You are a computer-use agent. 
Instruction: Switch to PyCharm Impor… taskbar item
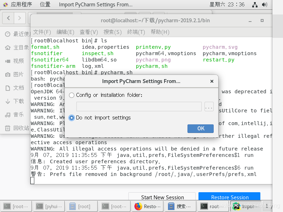(246, 206)
